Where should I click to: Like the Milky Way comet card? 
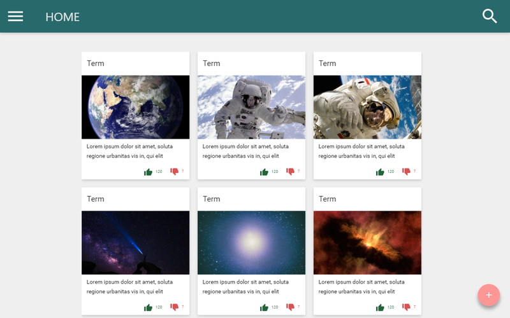[x=149, y=307]
